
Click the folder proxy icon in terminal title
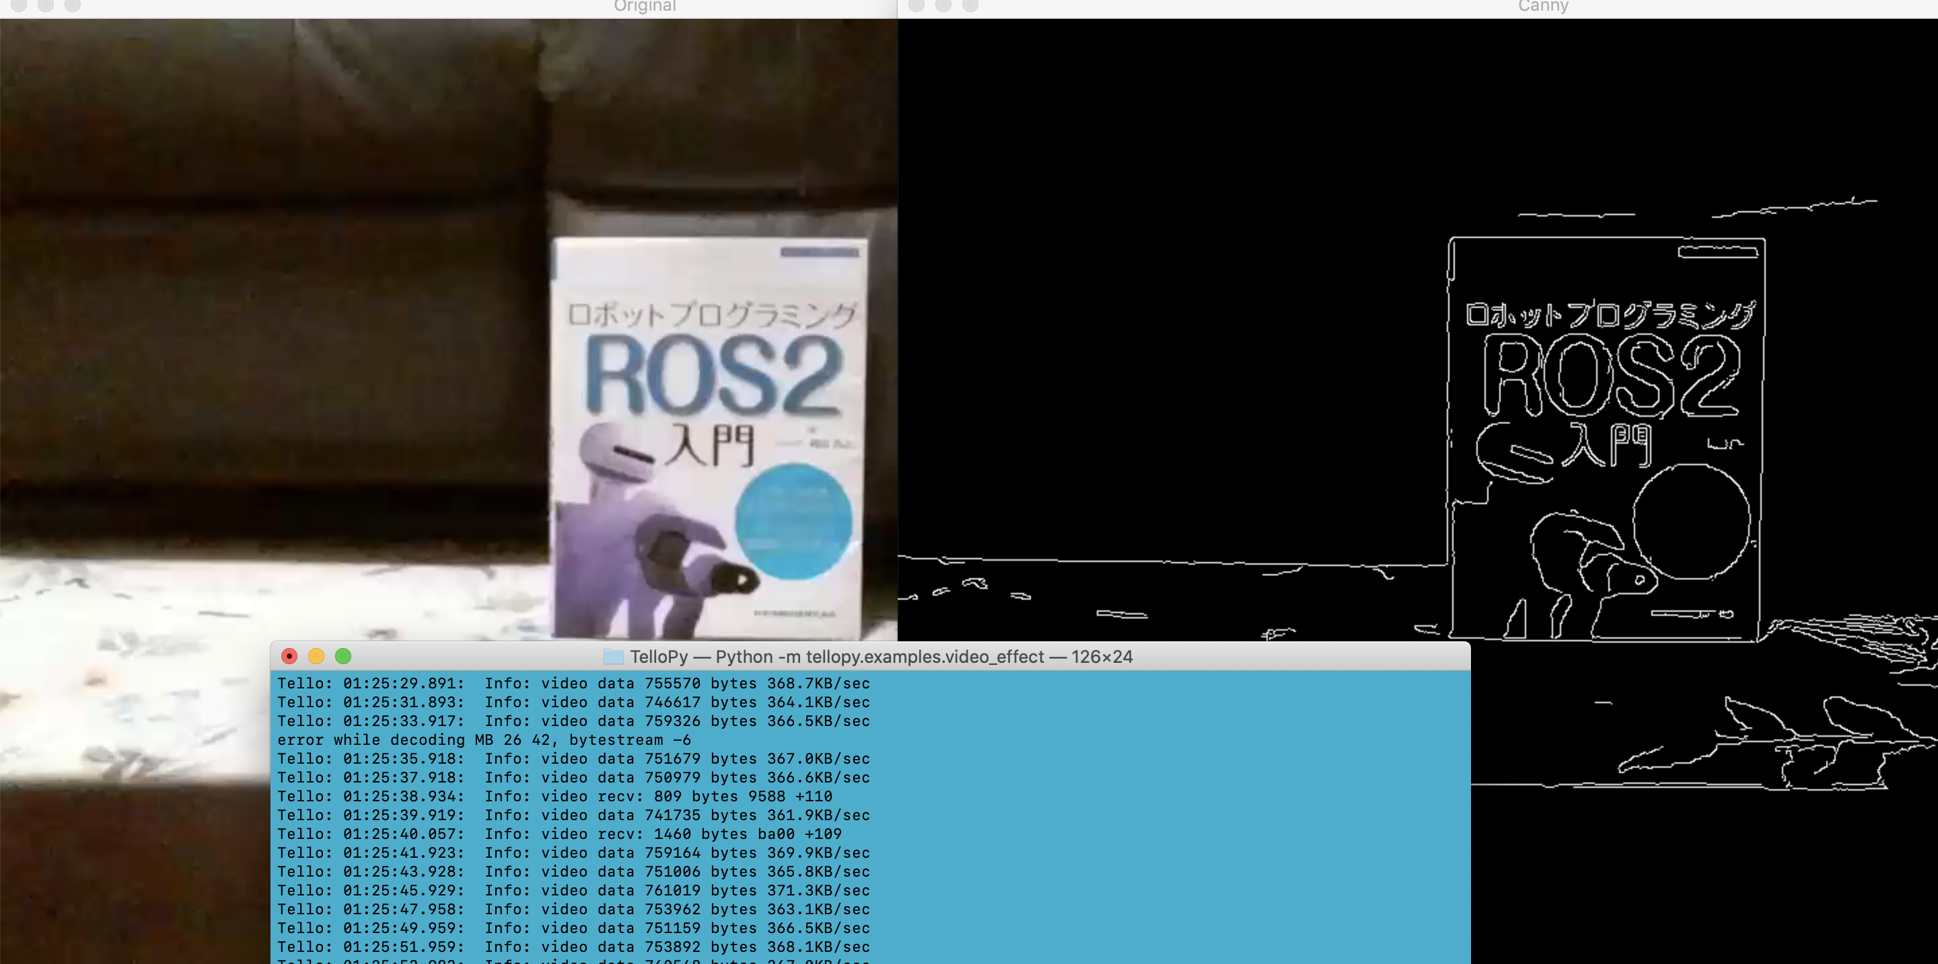coord(613,657)
